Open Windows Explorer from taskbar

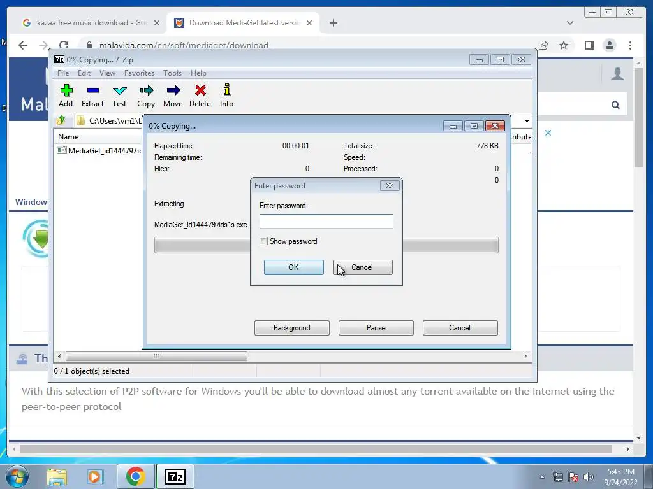click(57, 476)
